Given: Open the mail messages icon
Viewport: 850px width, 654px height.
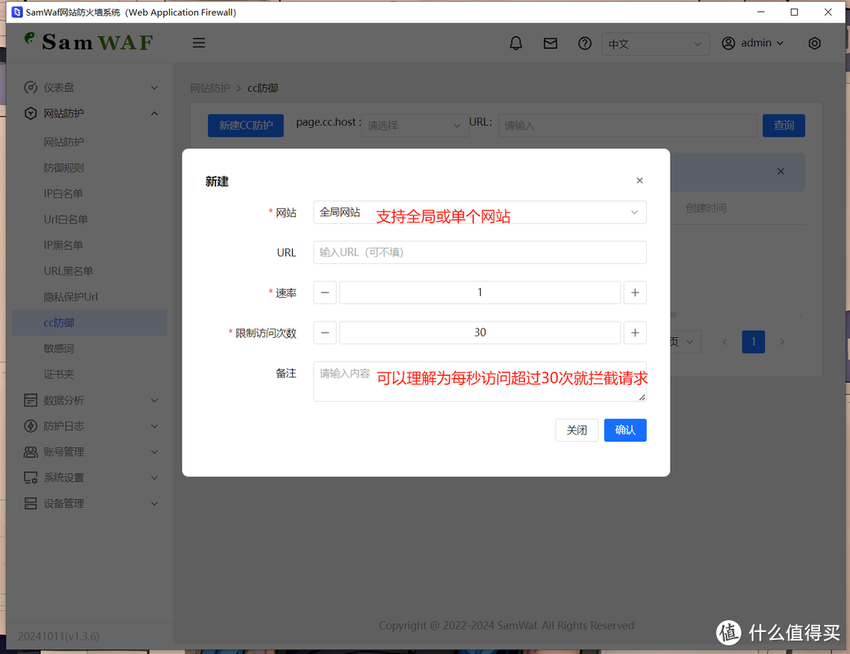Looking at the screenshot, I should pos(550,43).
